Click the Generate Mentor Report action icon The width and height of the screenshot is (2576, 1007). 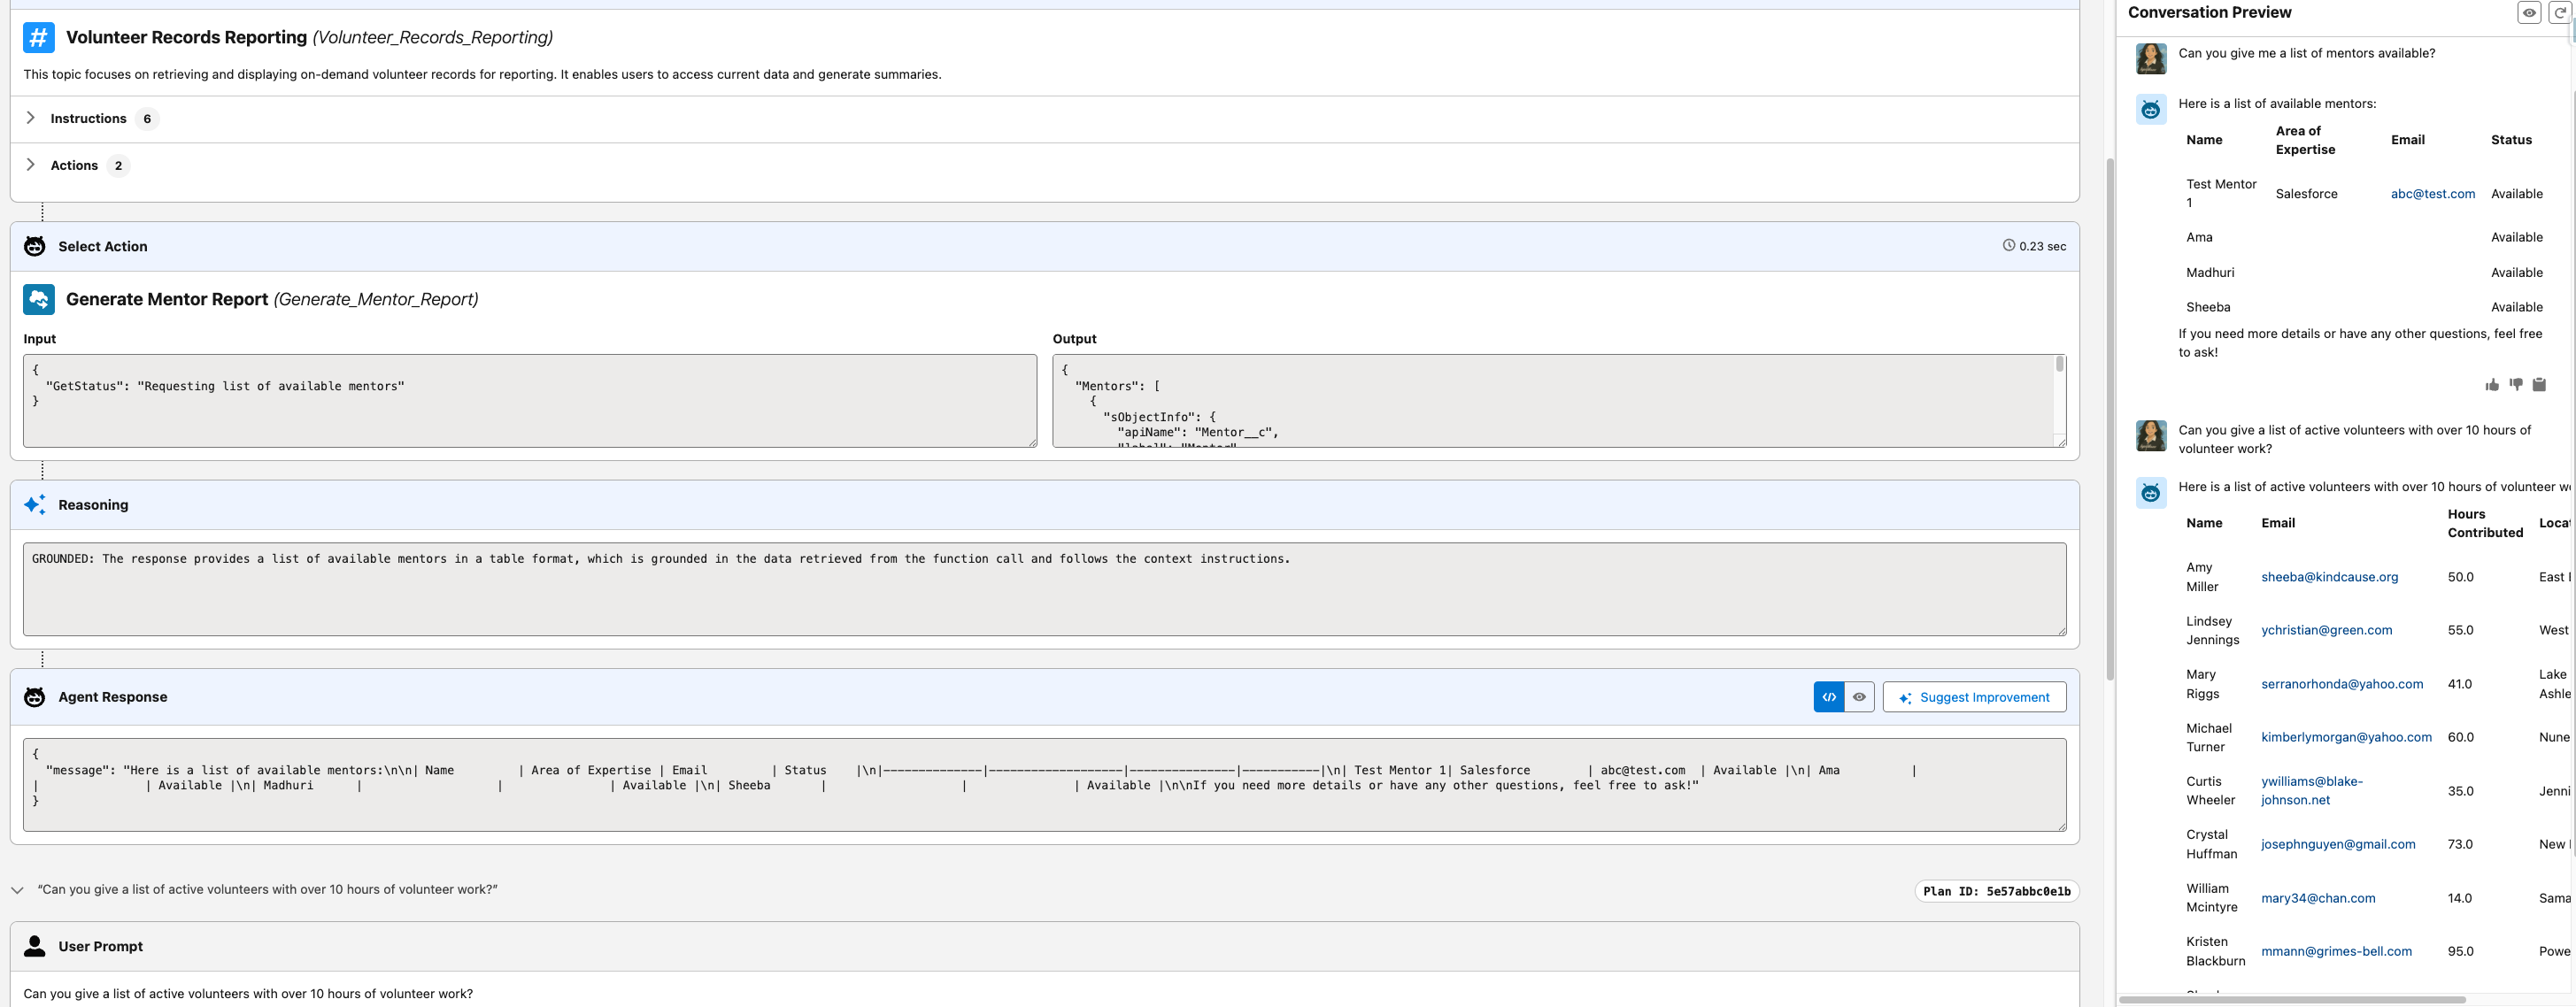tap(39, 299)
